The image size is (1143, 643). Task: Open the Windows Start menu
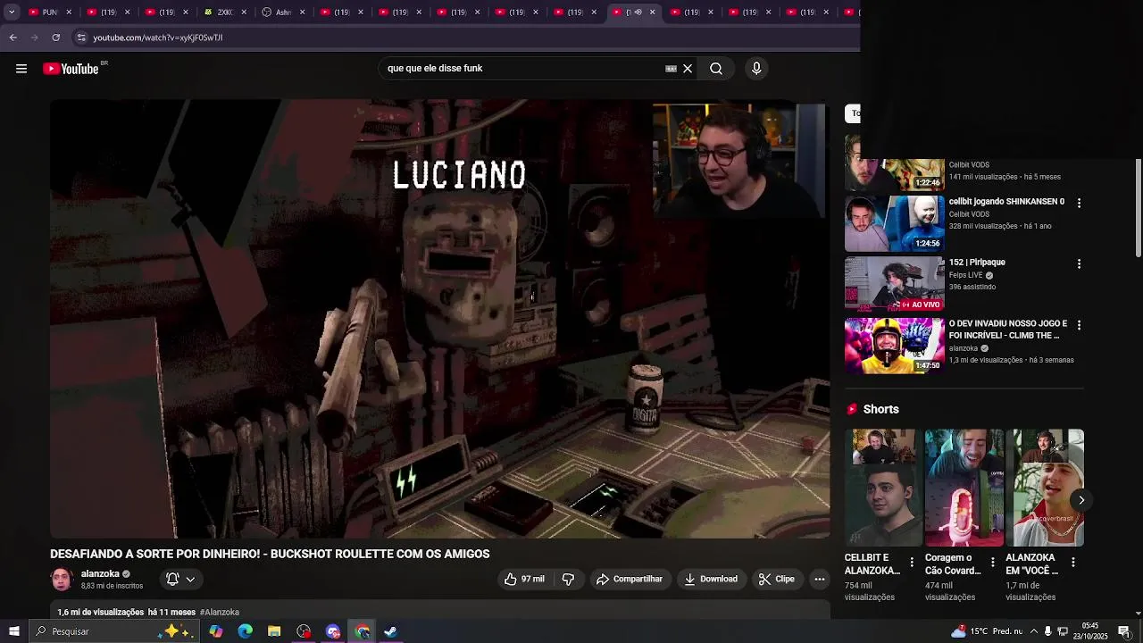coord(13,631)
